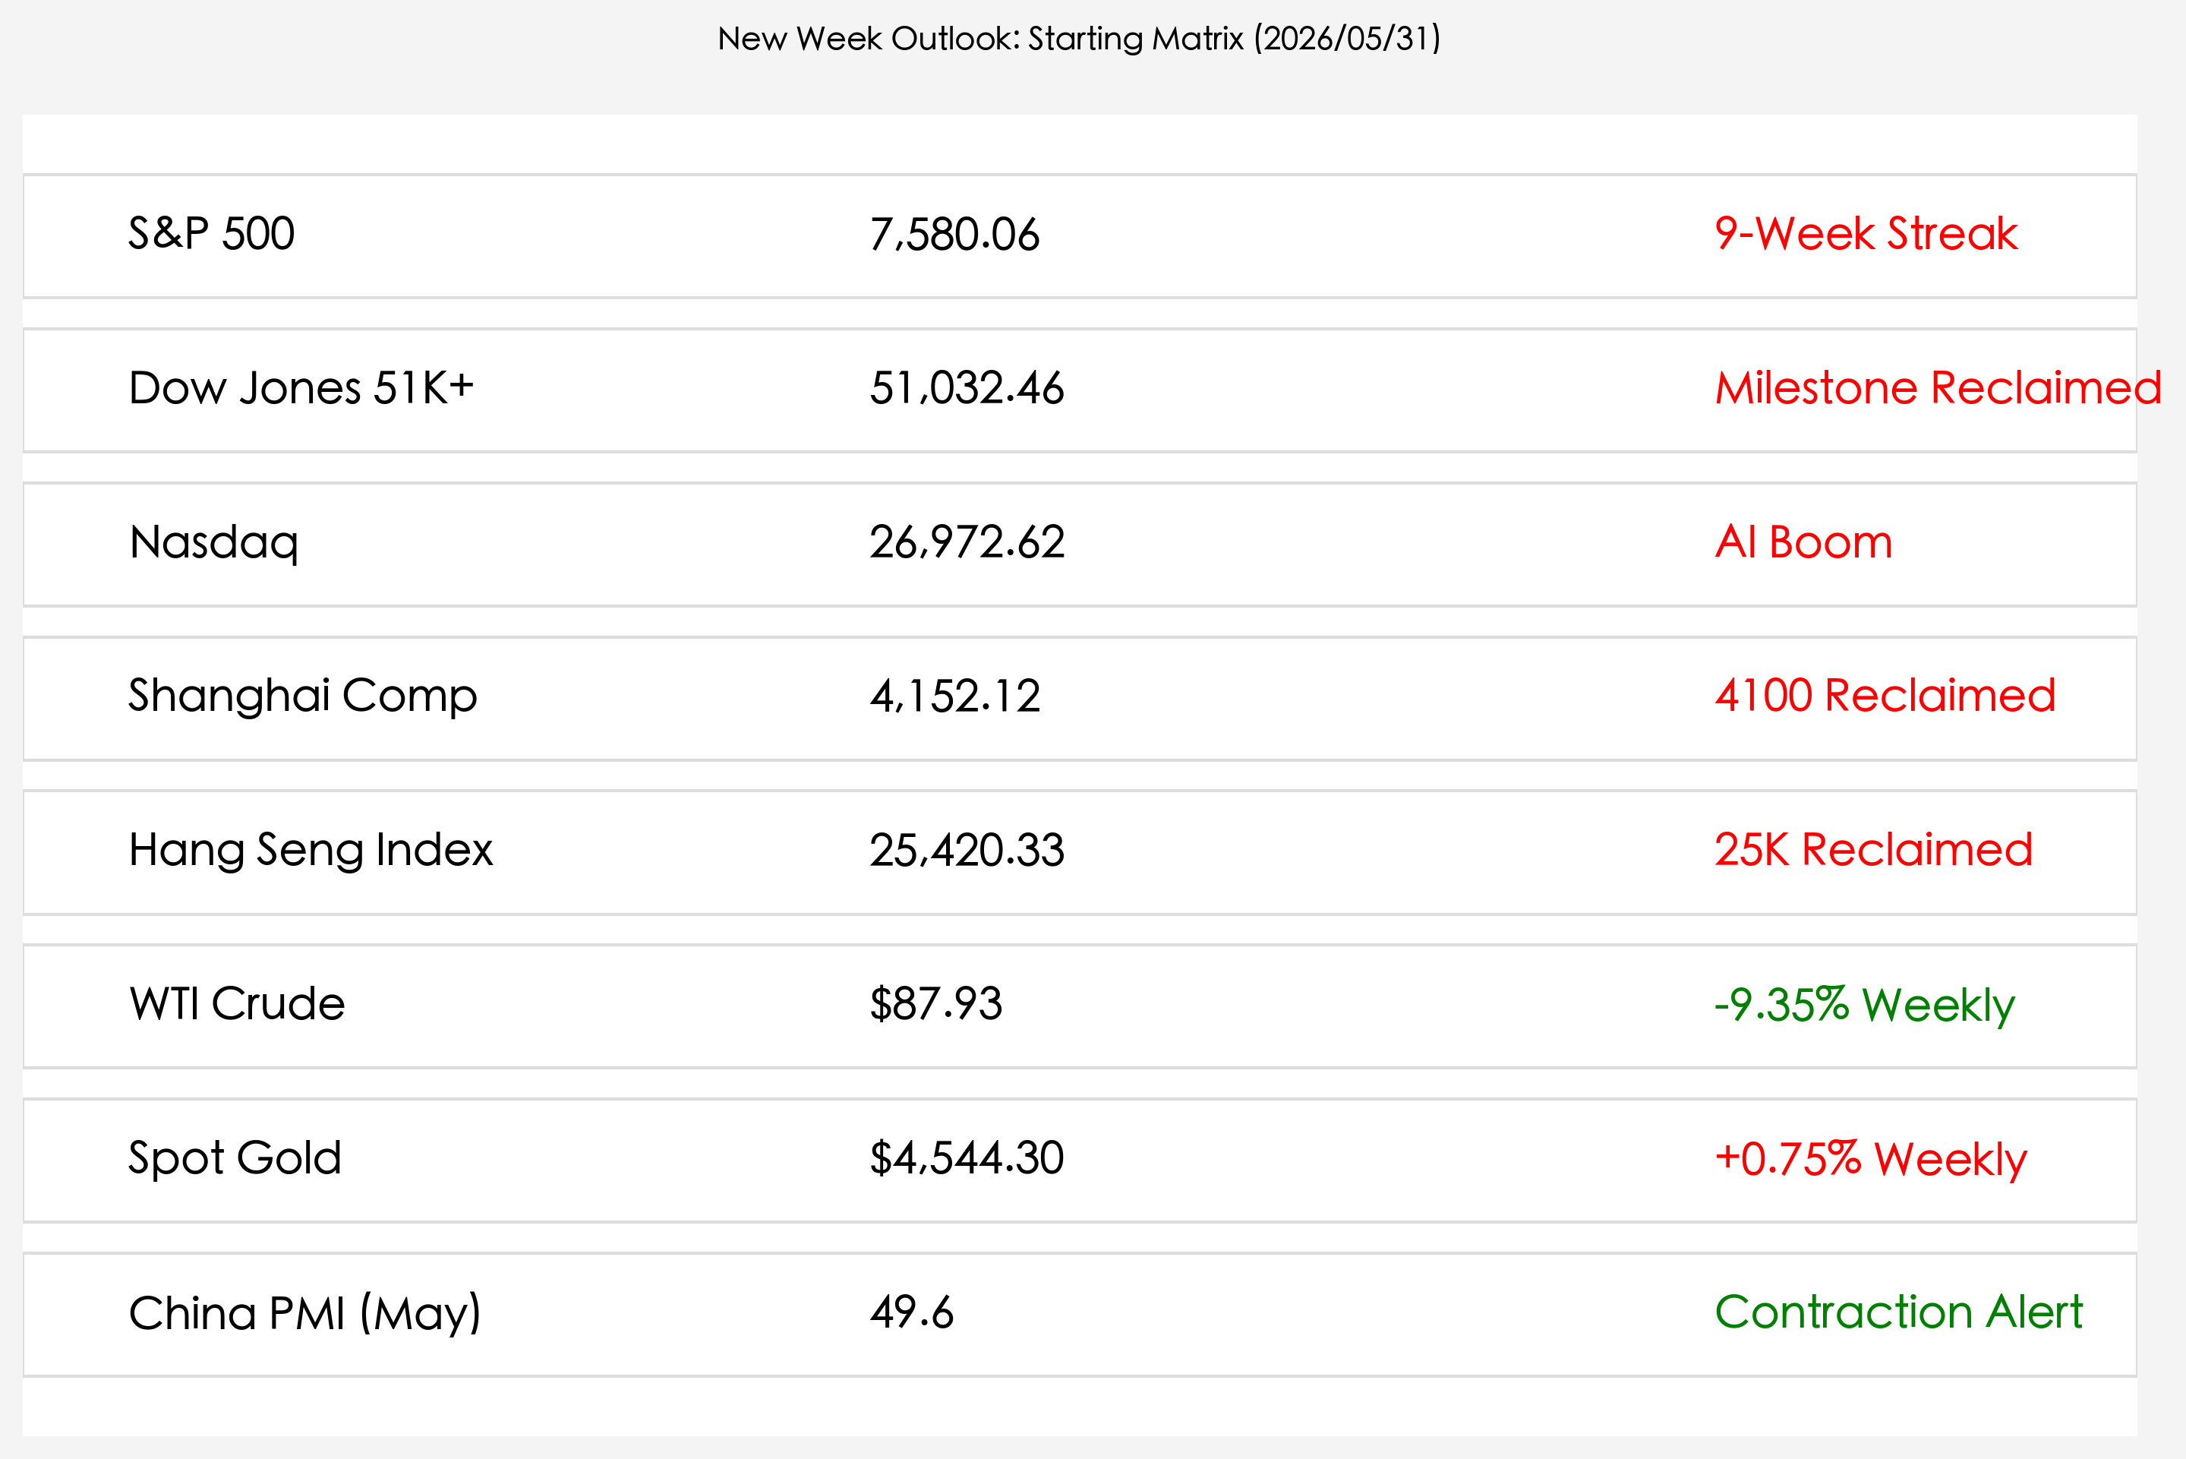Screen dimensions: 2186x1459
Task: Click the Dow value 51,032.46
Action: click(x=967, y=388)
